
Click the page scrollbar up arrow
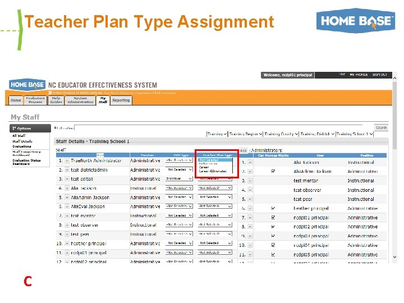tap(394, 77)
